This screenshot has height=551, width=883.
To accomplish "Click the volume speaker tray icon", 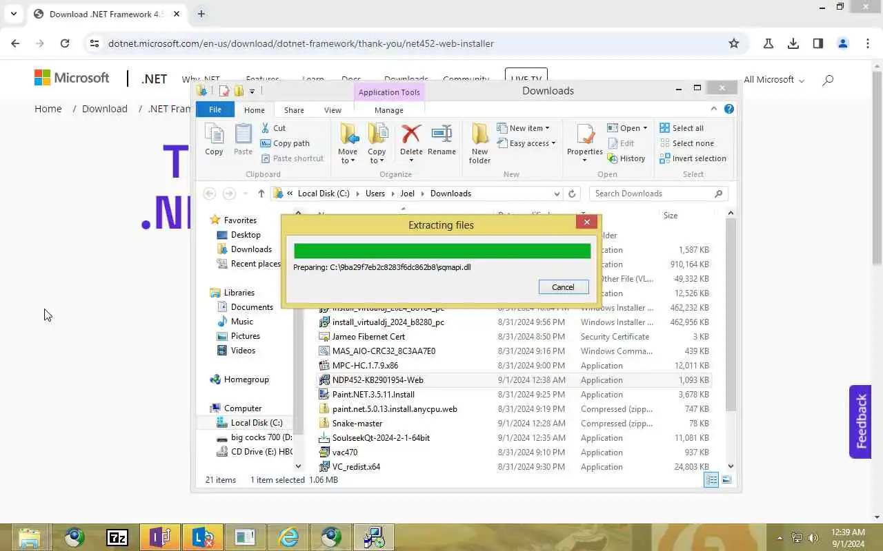I will pyautogui.click(x=813, y=538).
